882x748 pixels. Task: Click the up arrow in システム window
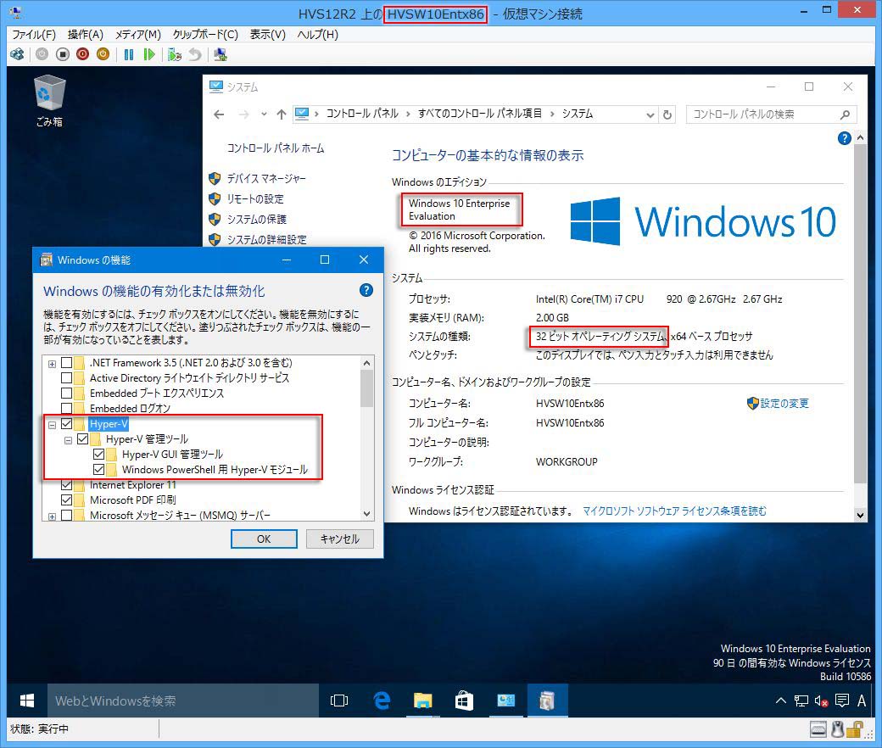tap(282, 114)
